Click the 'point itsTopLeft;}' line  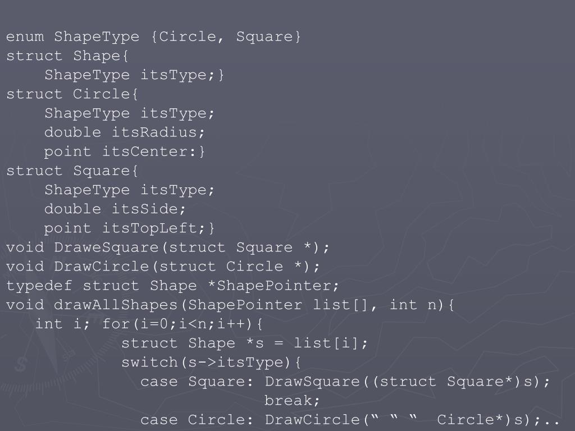129,228
